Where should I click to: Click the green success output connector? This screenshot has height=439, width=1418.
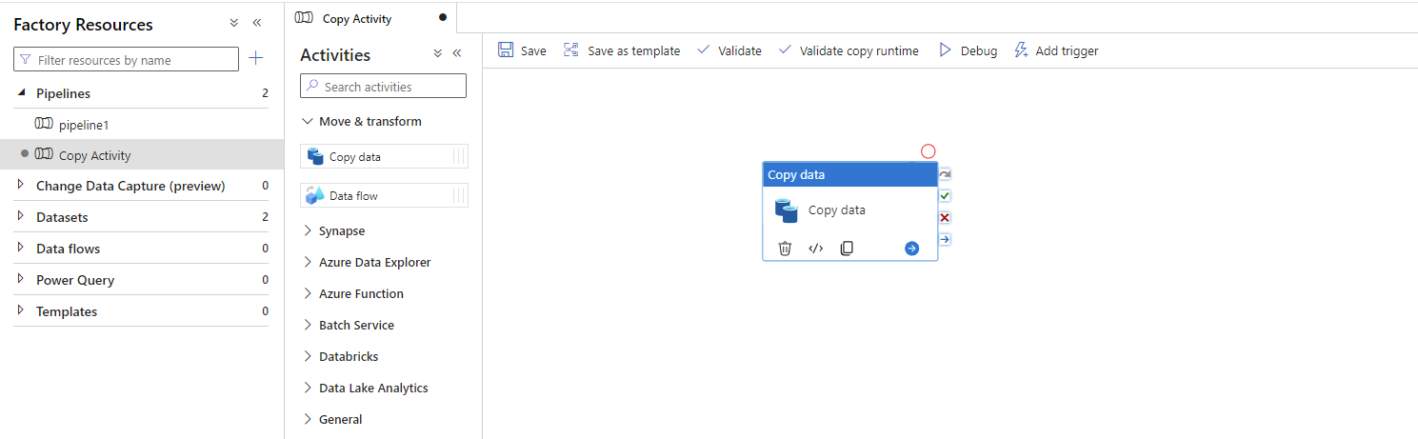pyautogui.click(x=945, y=196)
